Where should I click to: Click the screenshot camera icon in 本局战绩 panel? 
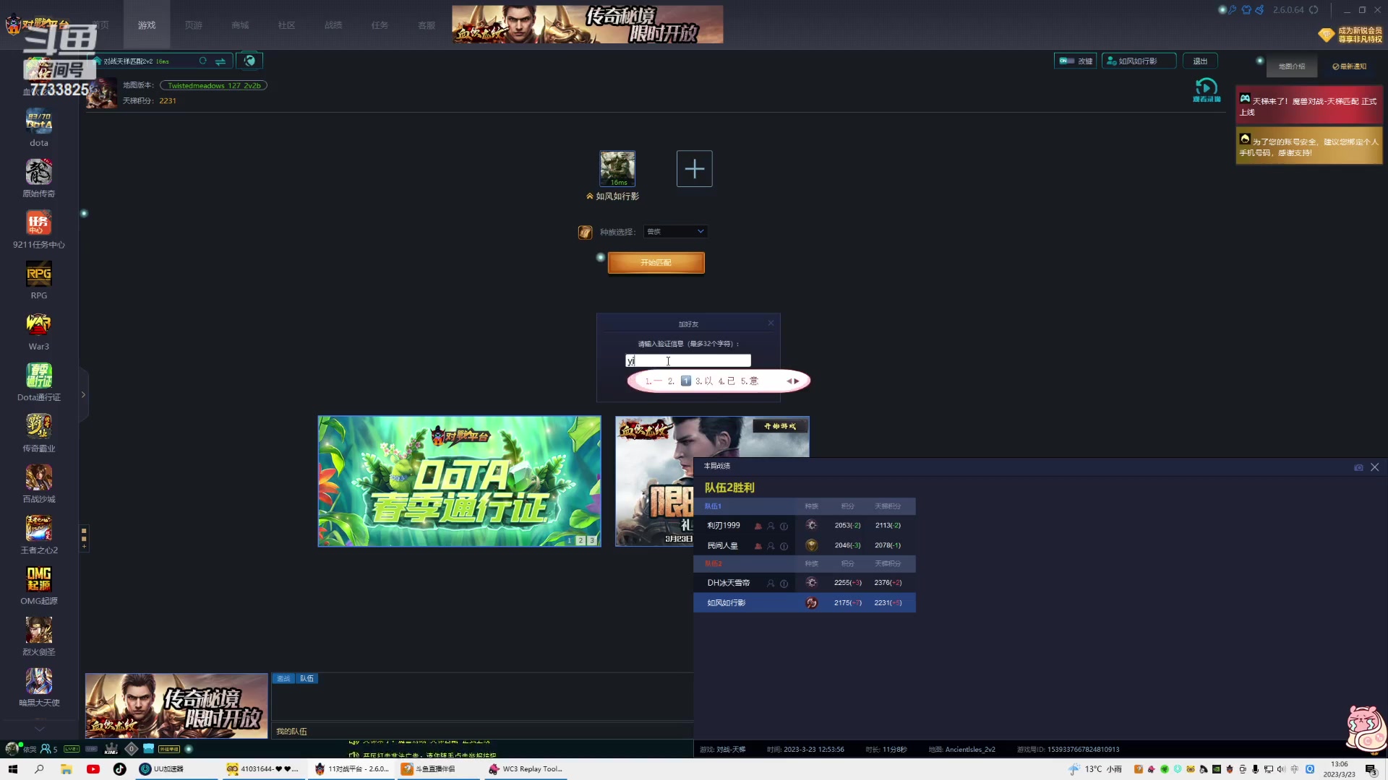[1358, 467]
